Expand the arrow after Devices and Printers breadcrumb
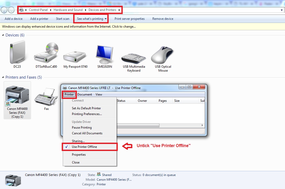The image size is (285, 189). tap(119, 10)
